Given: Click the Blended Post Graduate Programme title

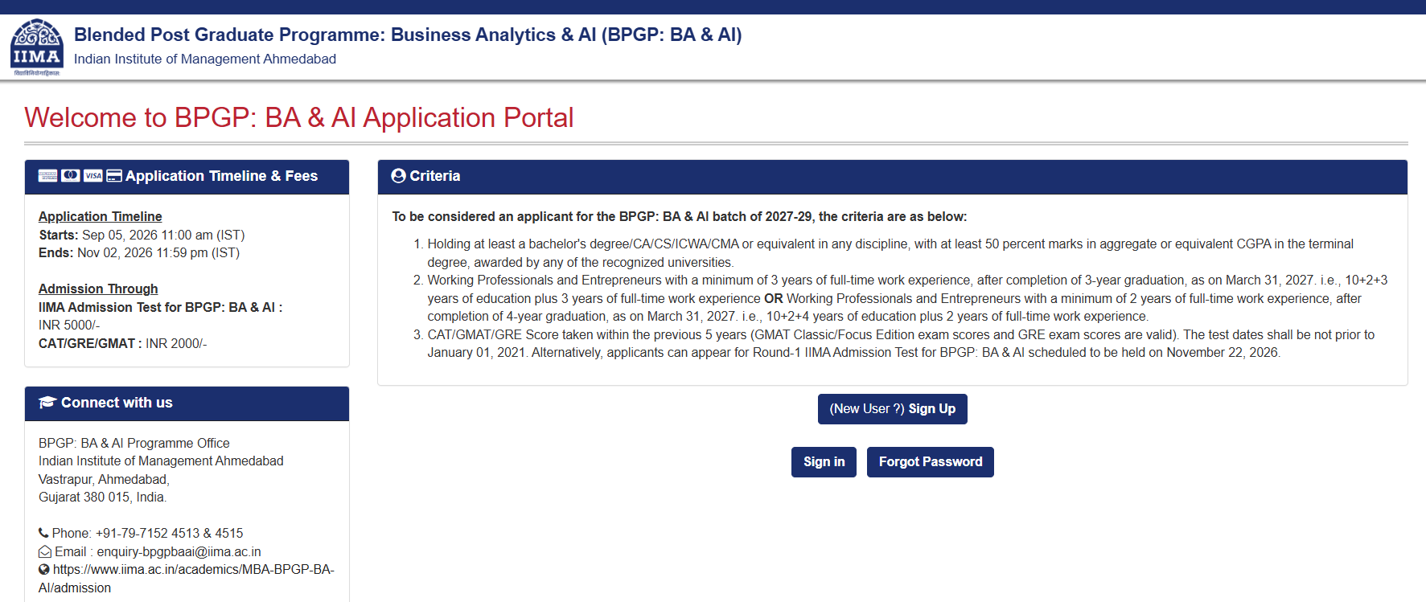Looking at the screenshot, I should (x=408, y=35).
